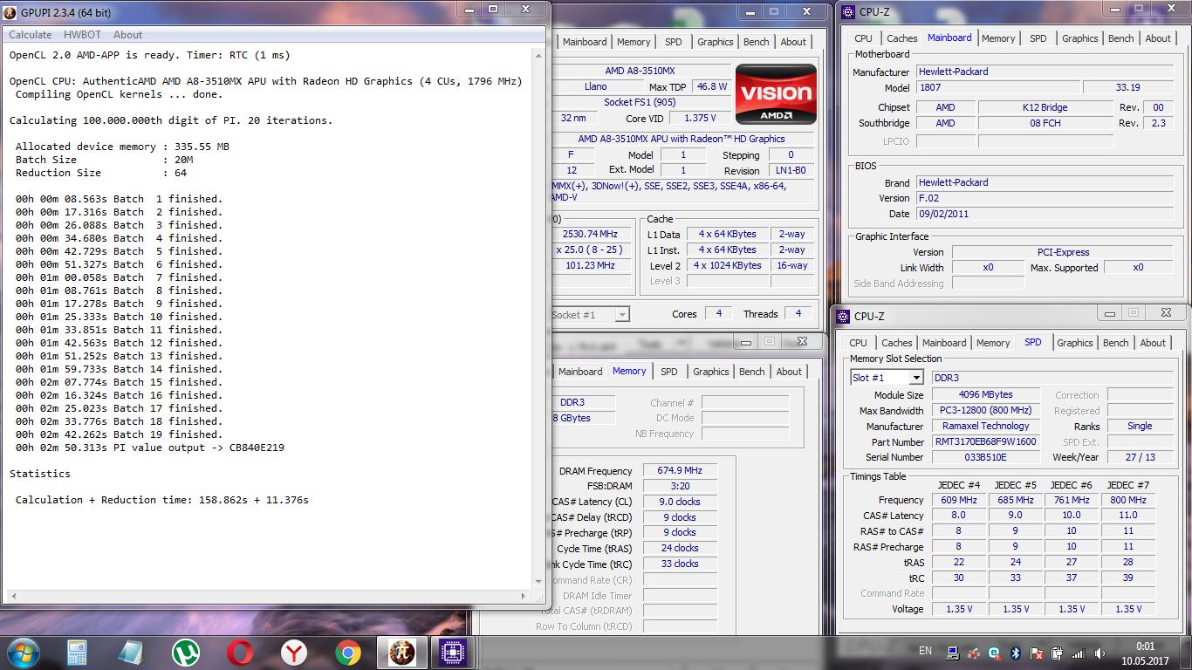1192x670 pixels.
Task: Open Graphics tab in the Hewlett-Packard mainboard CPU-Z window
Action: click(x=1079, y=38)
